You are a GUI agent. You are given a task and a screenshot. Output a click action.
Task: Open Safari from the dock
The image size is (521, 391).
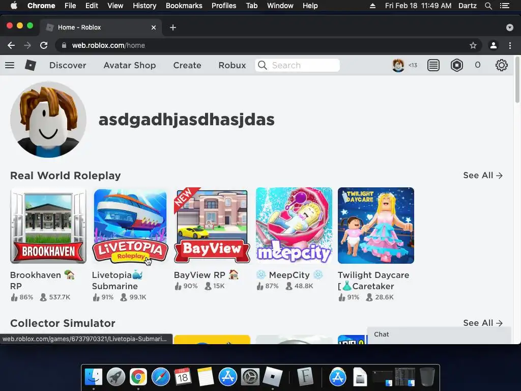click(160, 377)
